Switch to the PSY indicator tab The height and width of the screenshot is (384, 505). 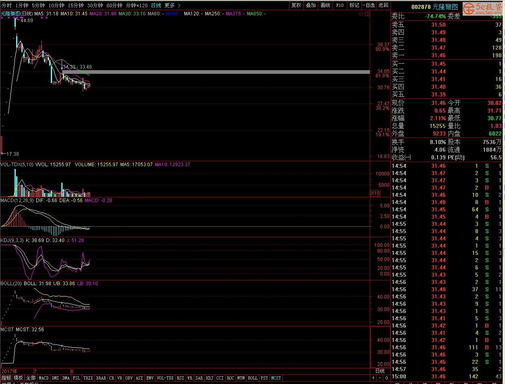pos(265,378)
